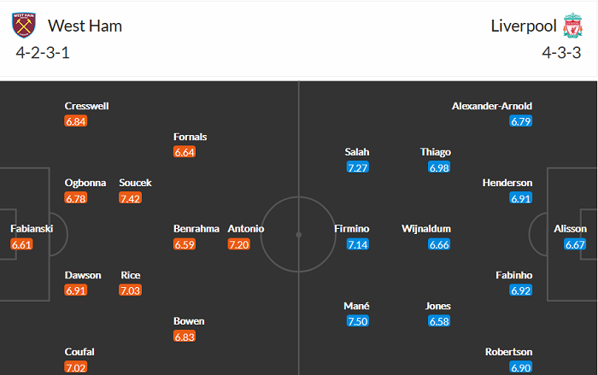
Task: Click West Ham's 4-2-3-1 formation label
Action: click(43, 53)
